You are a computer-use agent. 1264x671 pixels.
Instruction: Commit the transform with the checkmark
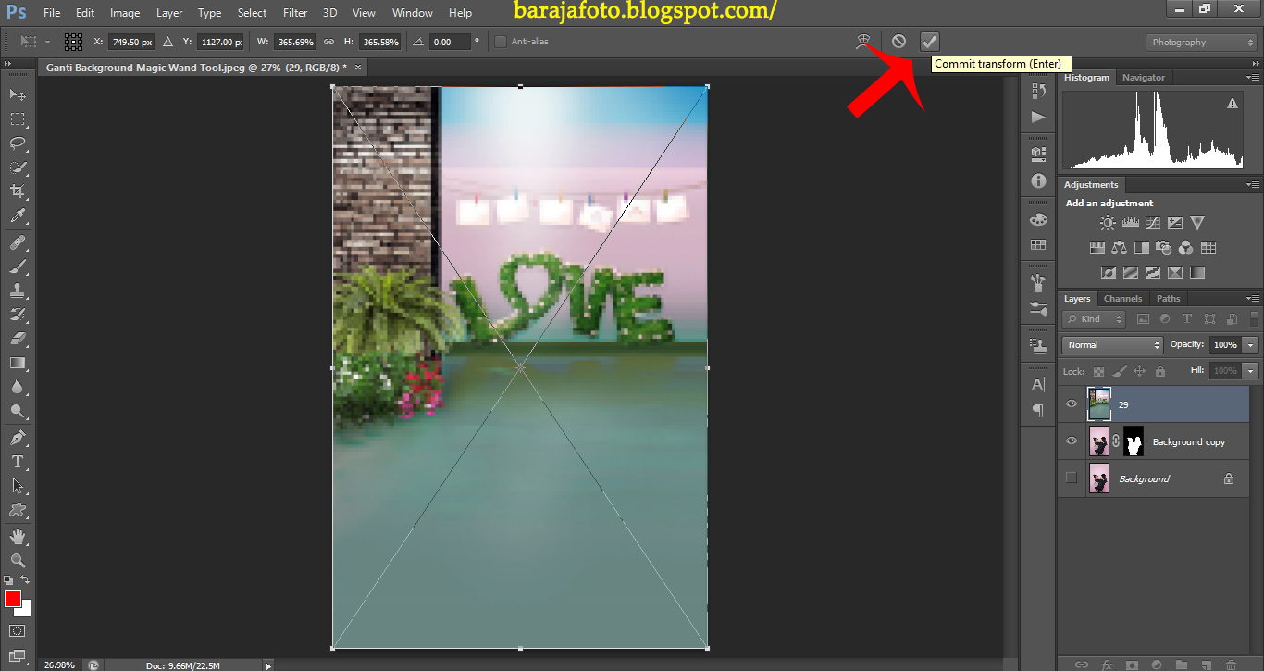[x=929, y=41]
